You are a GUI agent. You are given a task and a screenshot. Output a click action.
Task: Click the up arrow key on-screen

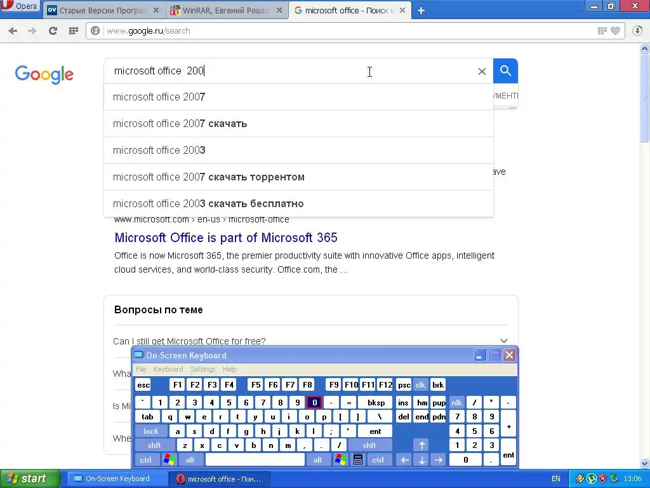tap(421, 445)
